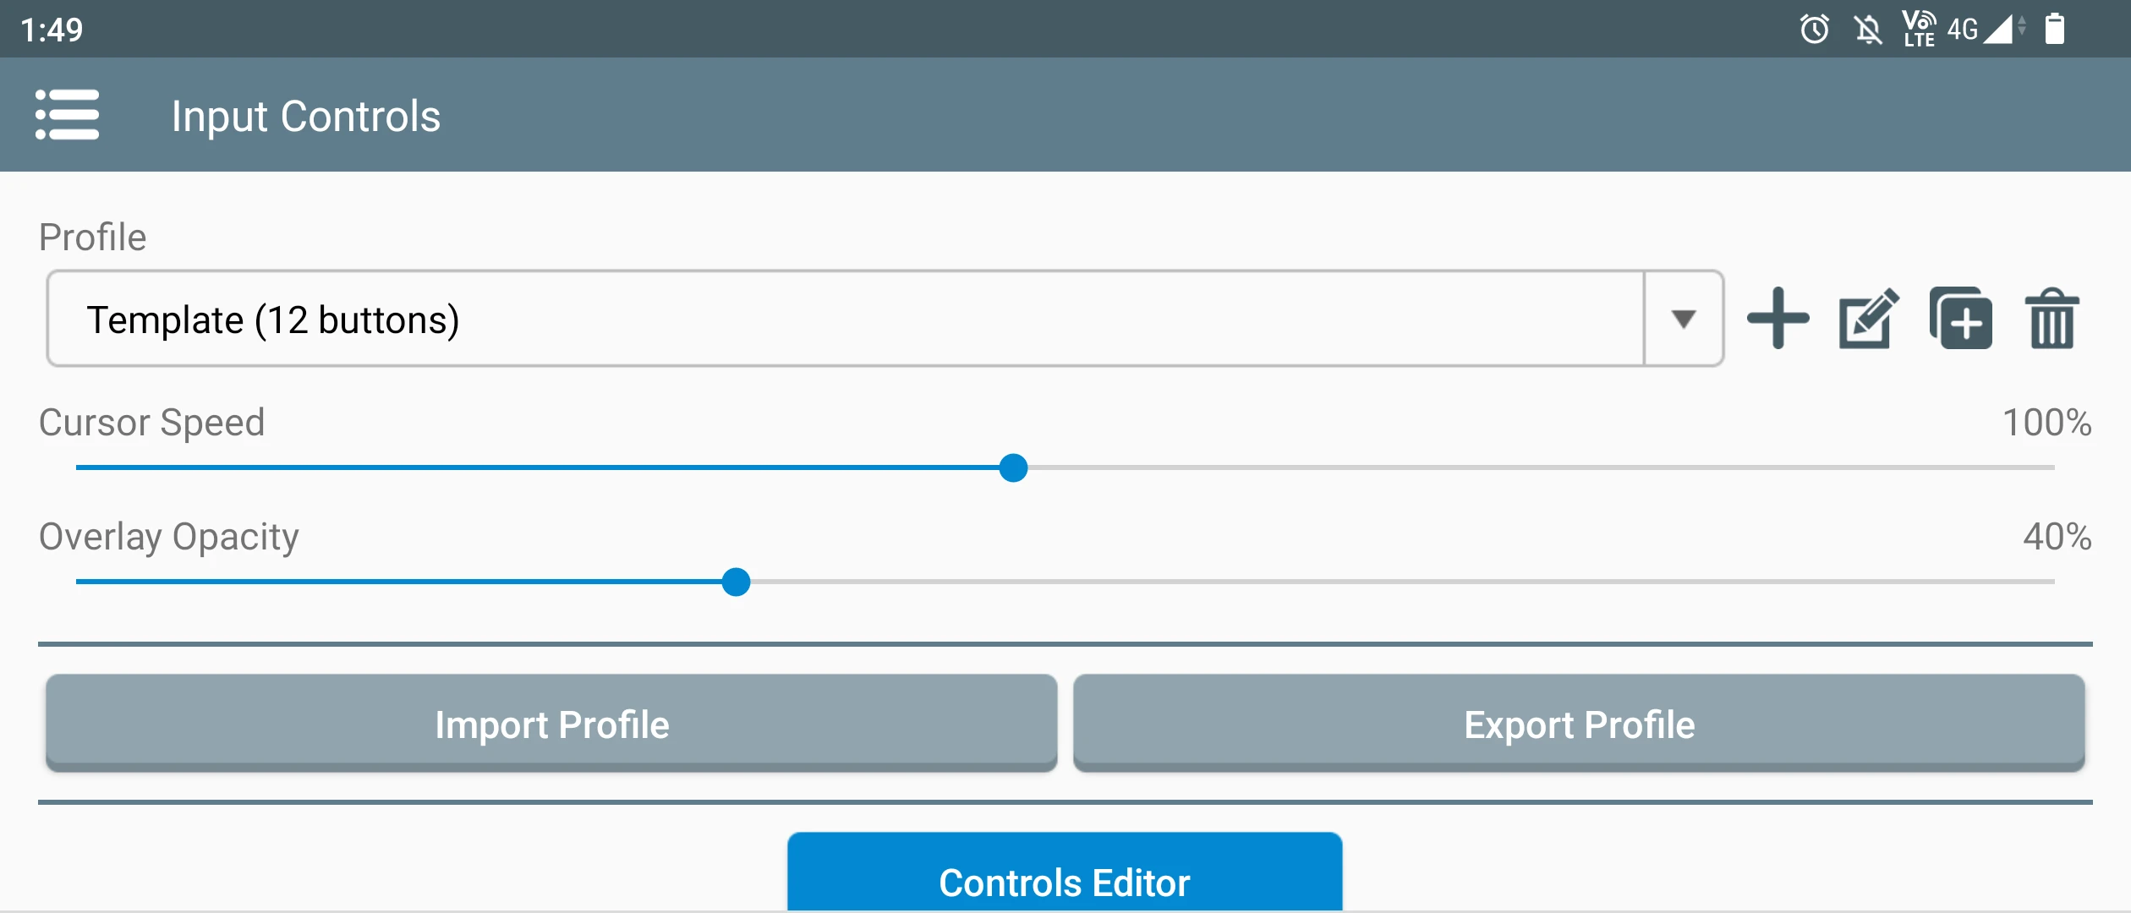
Task: Tap the muted notifications bell icon
Action: pos(1868,30)
